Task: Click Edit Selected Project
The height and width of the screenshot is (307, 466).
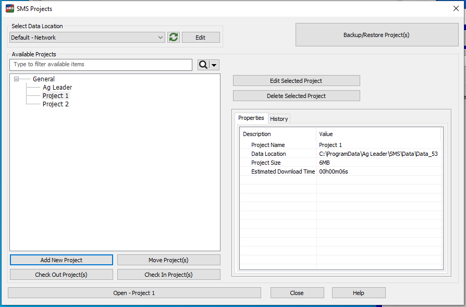Action: pos(296,81)
